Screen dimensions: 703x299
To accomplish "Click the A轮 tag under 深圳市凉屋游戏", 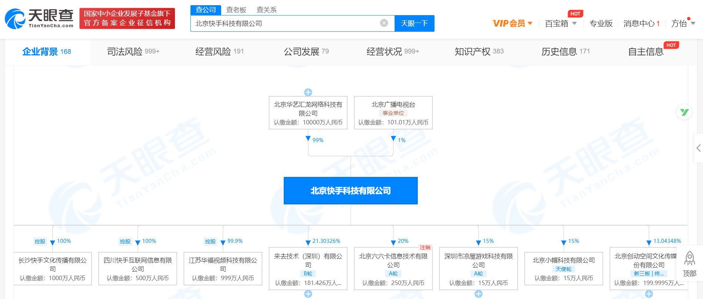I will 479,274.
